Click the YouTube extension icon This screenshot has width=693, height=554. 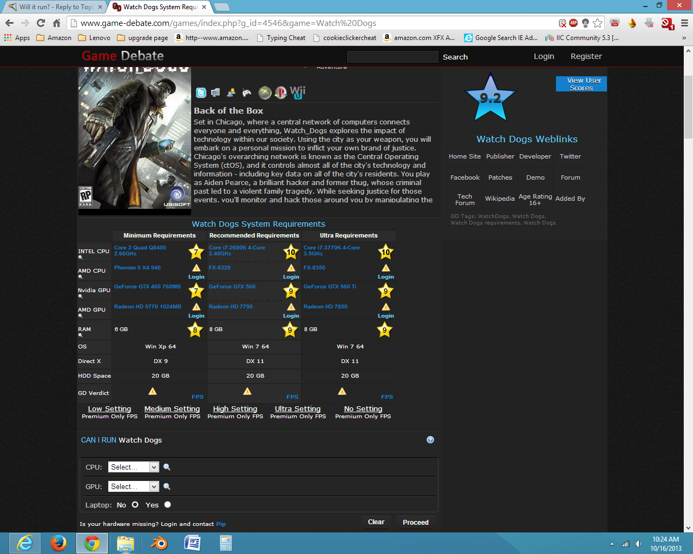[x=614, y=23]
